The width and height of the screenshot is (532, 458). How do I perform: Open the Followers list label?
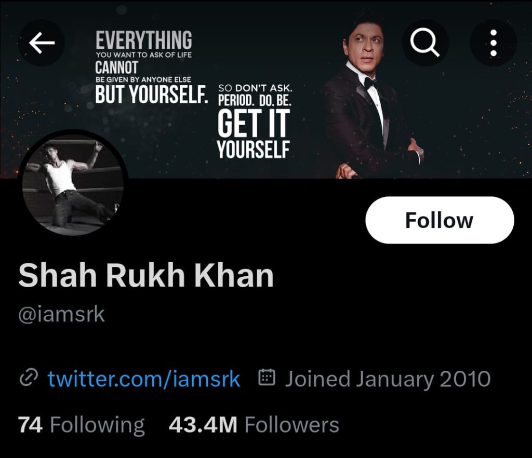click(x=291, y=425)
